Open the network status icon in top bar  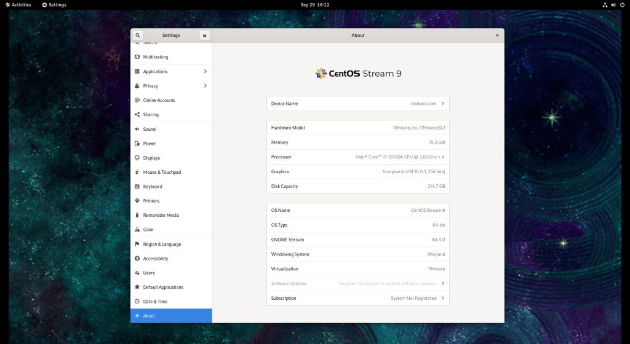[605, 5]
